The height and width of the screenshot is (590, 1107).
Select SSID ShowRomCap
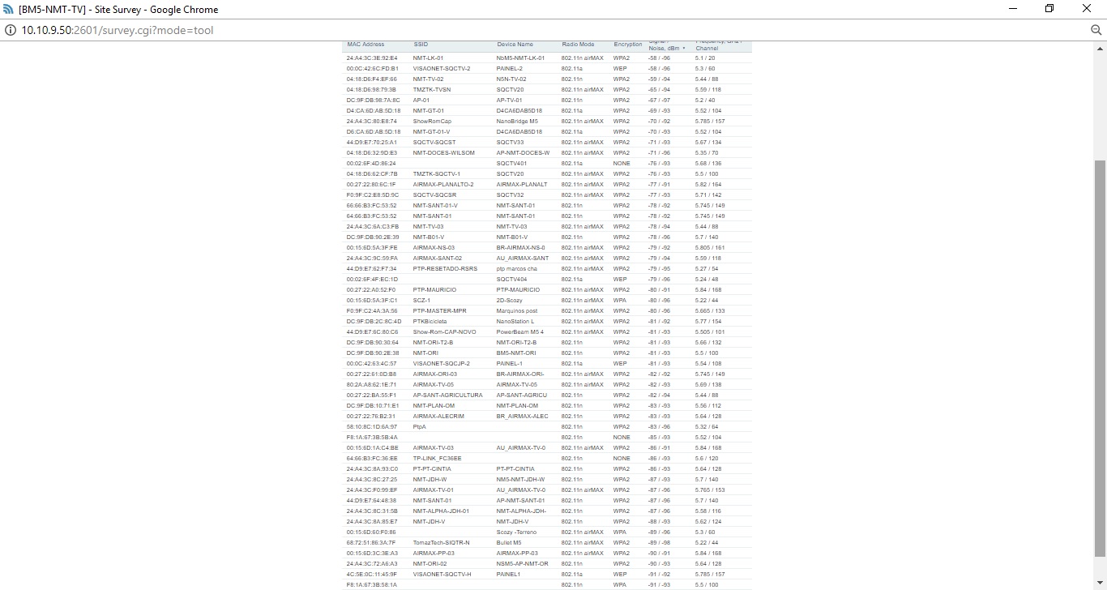click(432, 122)
